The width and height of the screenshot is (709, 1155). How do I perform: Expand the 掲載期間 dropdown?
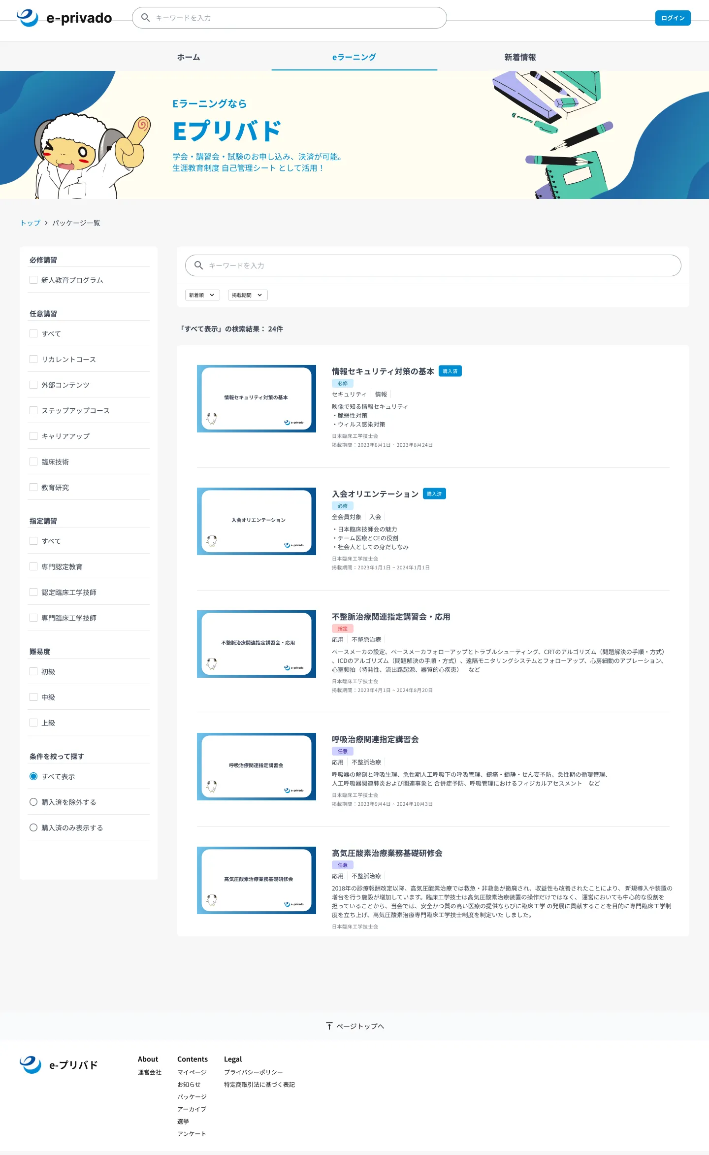point(247,295)
